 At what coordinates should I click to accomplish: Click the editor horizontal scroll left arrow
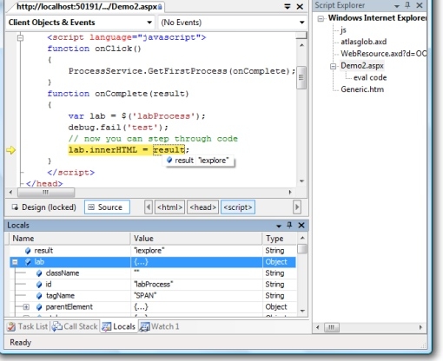click(10, 193)
